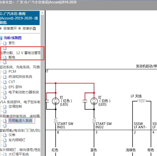
Task: Click page icon above 车外照明灯 entry
Action: tap(5, 145)
